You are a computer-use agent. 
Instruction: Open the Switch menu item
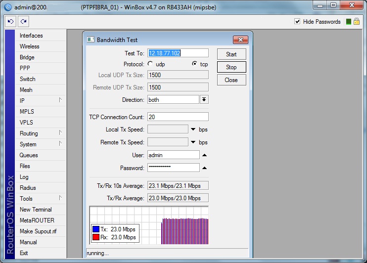point(40,79)
